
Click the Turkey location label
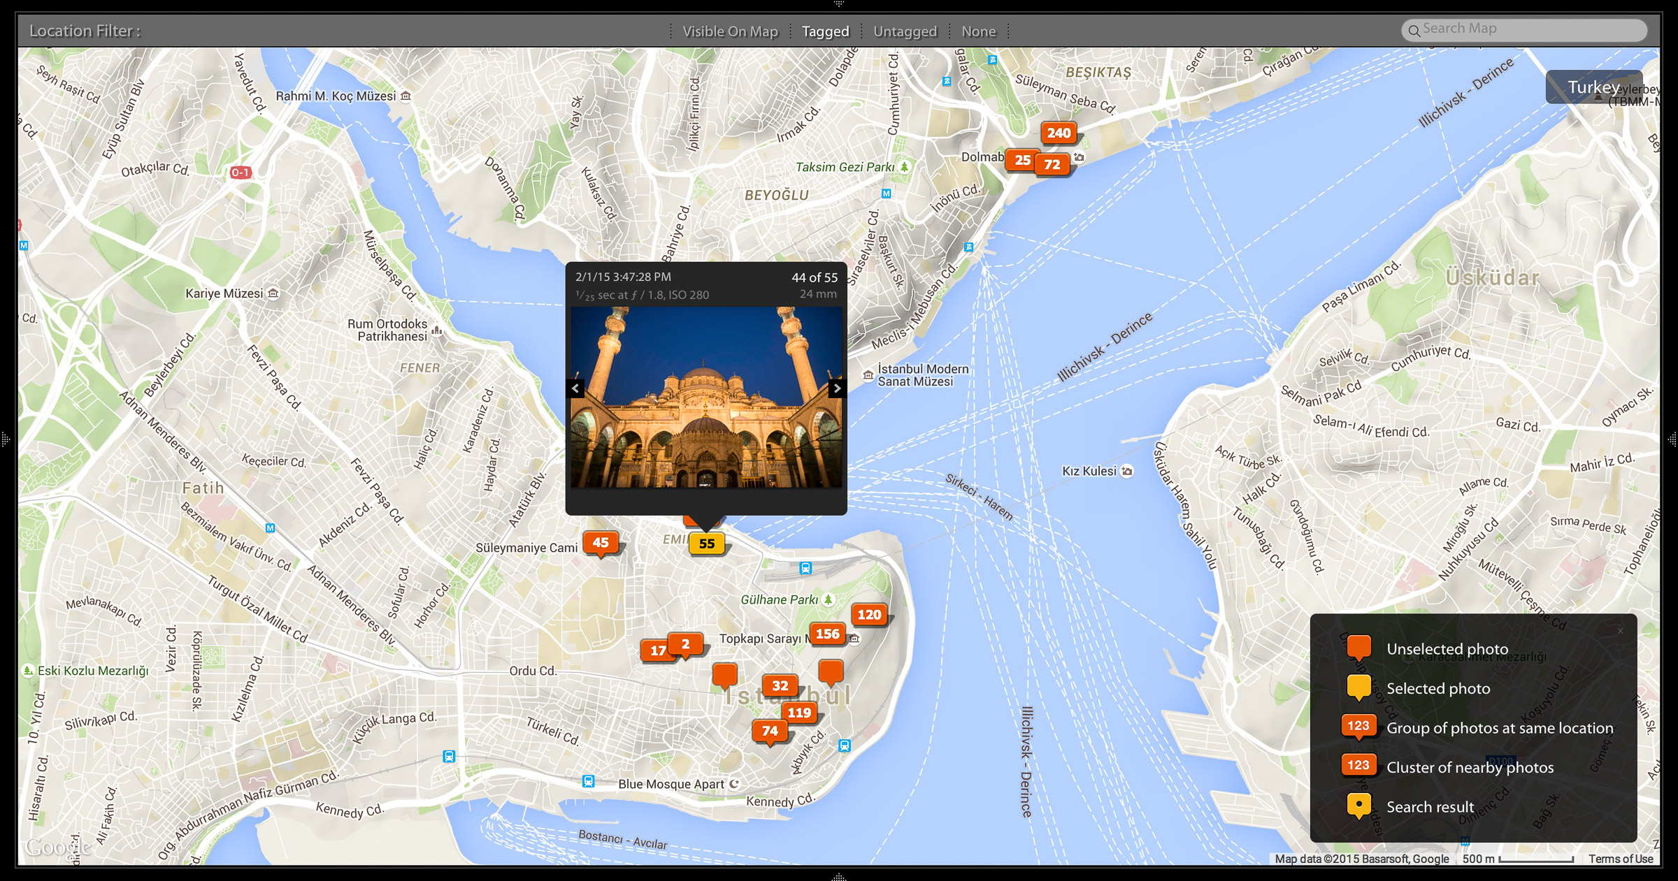1593,87
